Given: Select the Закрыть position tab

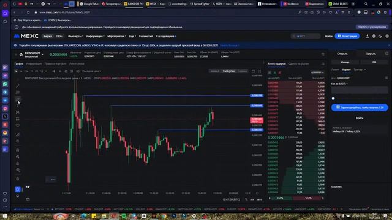Looking at the screenshot, I should coord(371,54).
